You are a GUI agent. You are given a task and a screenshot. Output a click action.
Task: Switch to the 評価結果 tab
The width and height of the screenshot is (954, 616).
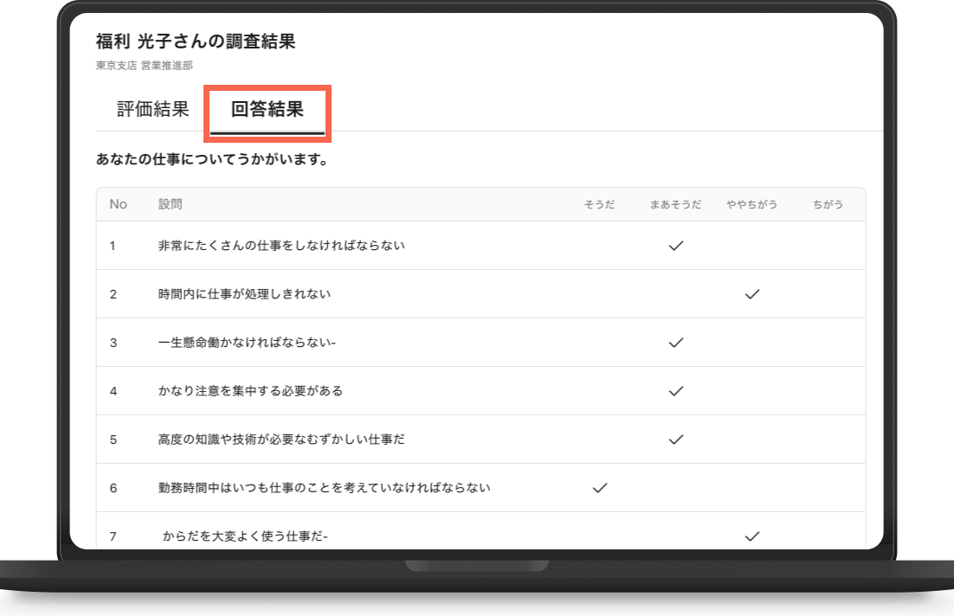point(153,109)
